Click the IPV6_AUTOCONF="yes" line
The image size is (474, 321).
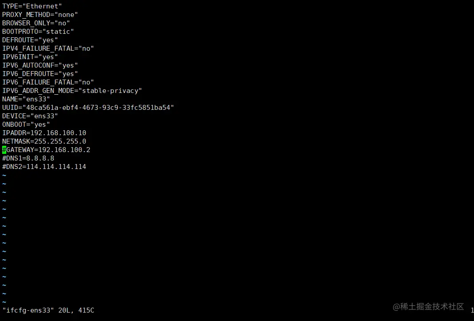(40, 65)
